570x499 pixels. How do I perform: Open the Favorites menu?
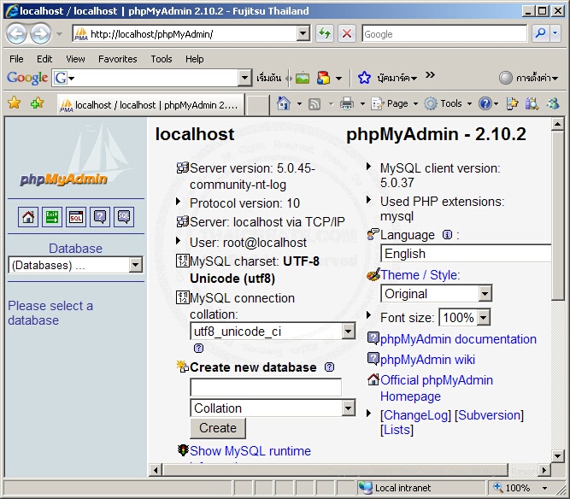point(118,58)
